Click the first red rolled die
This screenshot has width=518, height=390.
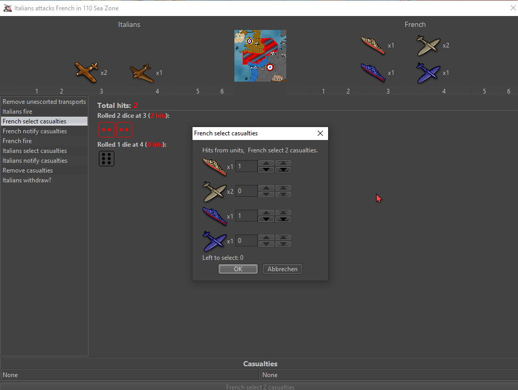tap(107, 130)
